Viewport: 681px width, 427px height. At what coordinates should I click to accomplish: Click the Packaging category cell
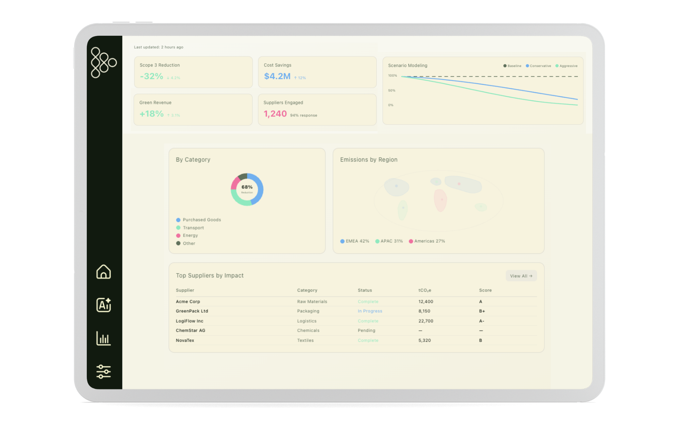[308, 311]
